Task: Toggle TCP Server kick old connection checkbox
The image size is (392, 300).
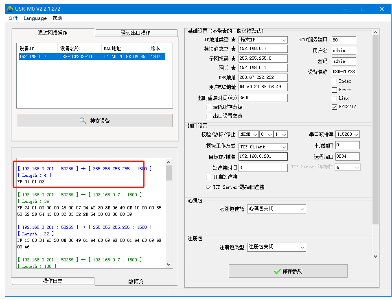Action: pyautogui.click(x=209, y=187)
